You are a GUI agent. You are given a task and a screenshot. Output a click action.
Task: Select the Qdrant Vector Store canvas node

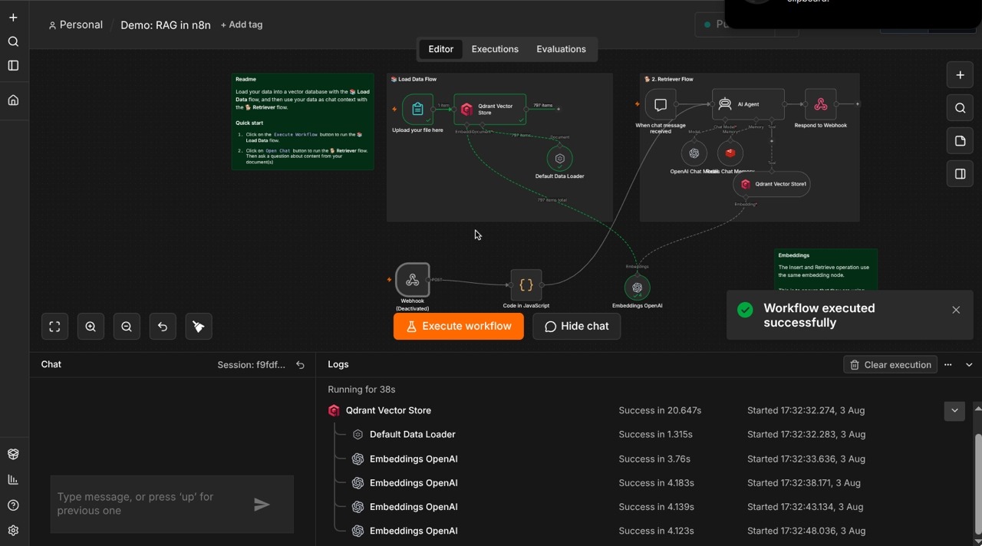(x=489, y=110)
